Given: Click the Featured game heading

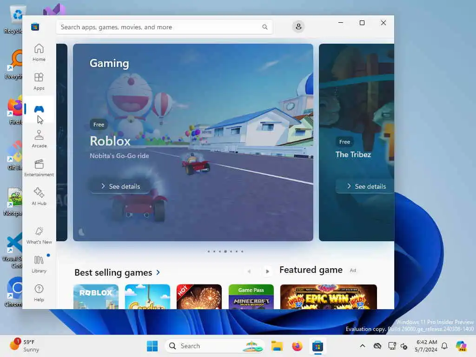Looking at the screenshot, I should click(311, 270).
